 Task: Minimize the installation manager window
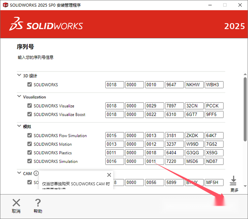[x=209, y=5]
